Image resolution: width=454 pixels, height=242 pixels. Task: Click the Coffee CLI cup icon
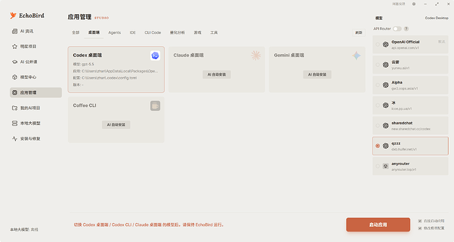[155, 106]
